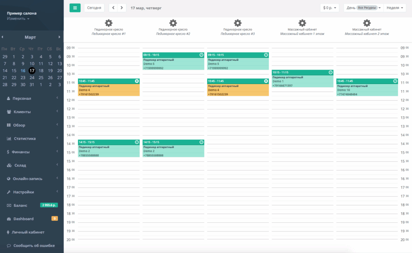Click Пример салона salon name
412x253 pixels.
tap(22, 13)
